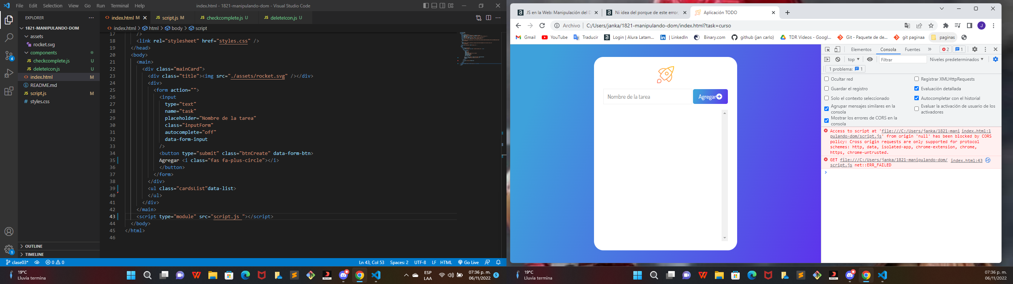Click the Chrome Back arrow
This screenshot has width=1013, height=284.
click(518, 26)
